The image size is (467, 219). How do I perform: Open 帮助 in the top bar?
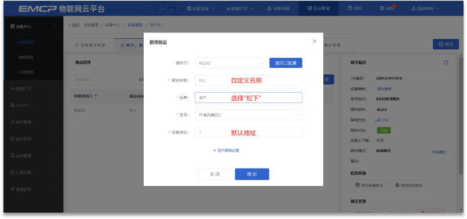[355, 8]
